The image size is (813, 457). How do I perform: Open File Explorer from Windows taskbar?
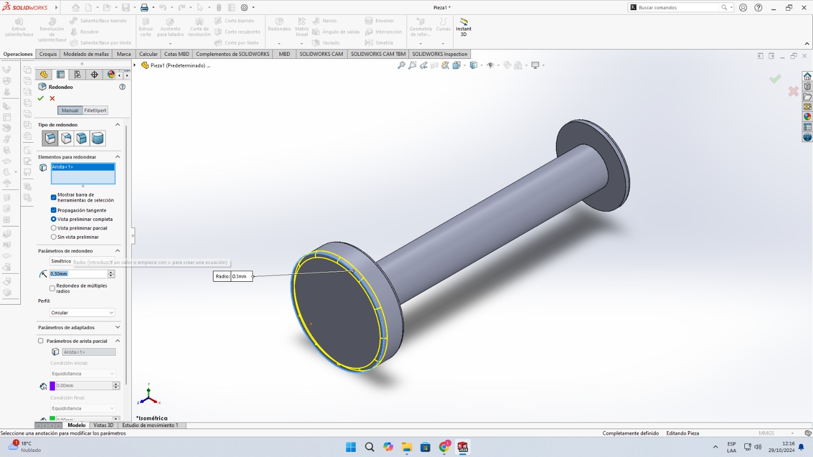pyautogui.click(x=407, y=447)
